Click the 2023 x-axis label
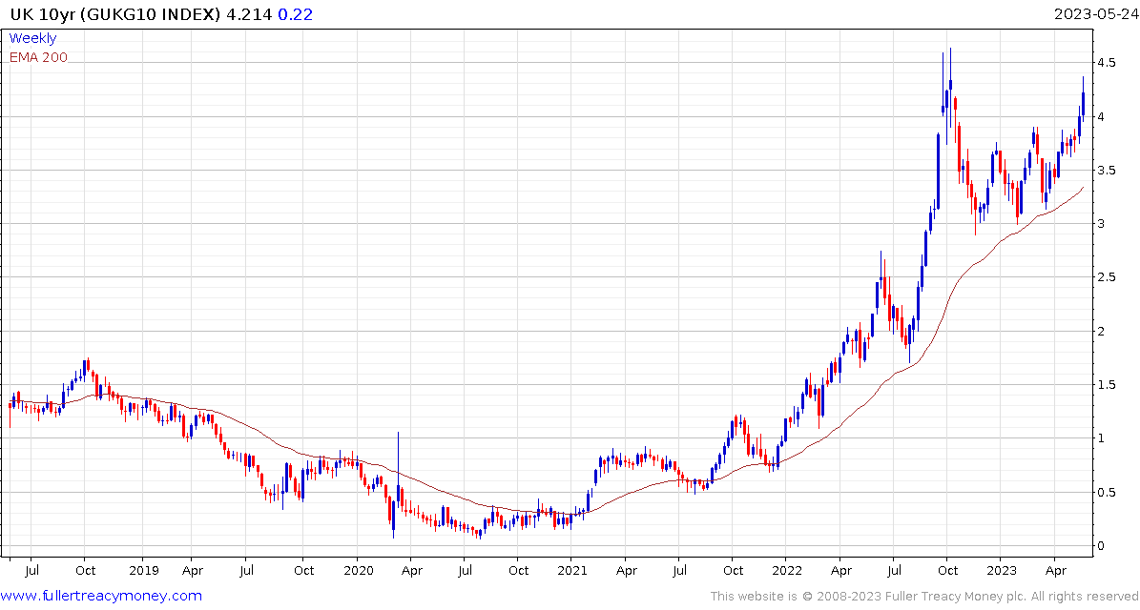The width and height of the screenshot is (1140, 610). (x=1000, y=571)
